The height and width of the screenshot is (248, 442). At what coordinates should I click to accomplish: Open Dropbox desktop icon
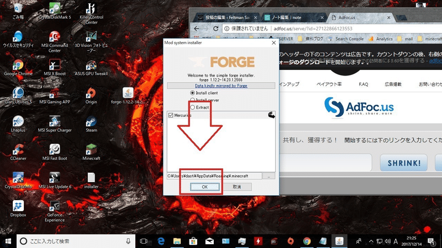tap(18, 209)
